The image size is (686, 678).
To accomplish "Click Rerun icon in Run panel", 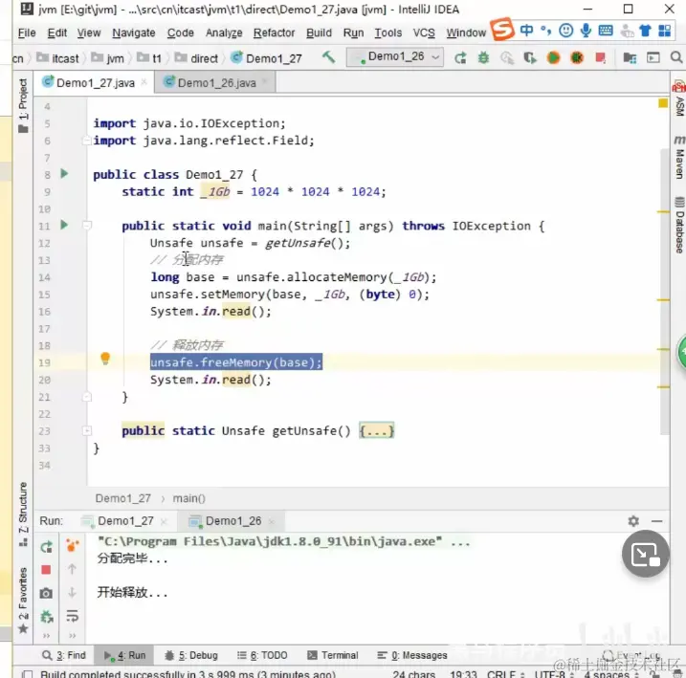I will click(x=46, y=546).
